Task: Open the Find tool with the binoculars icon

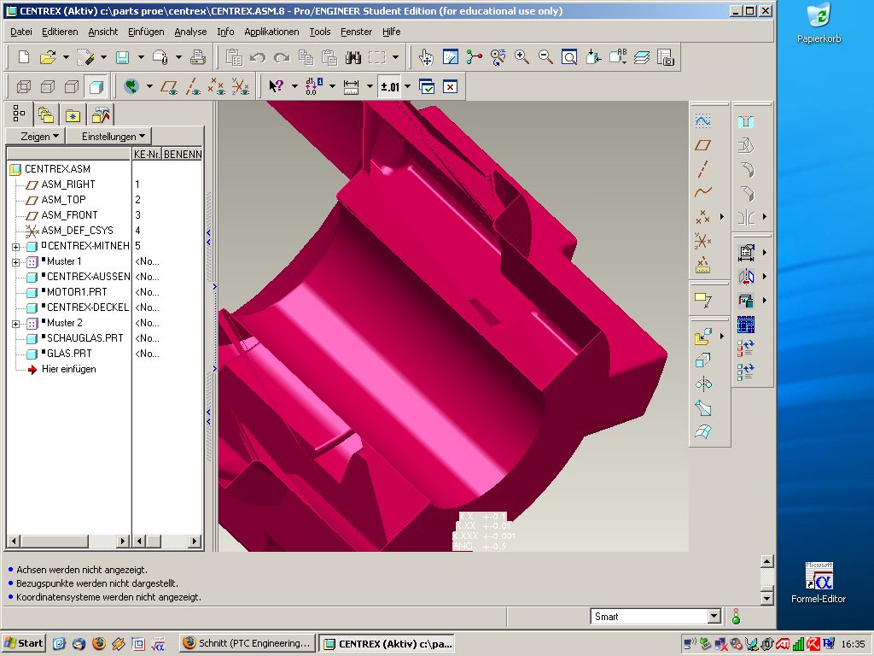Action: tap(353, 57)
